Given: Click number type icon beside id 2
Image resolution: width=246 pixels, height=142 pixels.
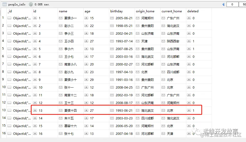Looking at the screenshot, I should coord(35,26).
